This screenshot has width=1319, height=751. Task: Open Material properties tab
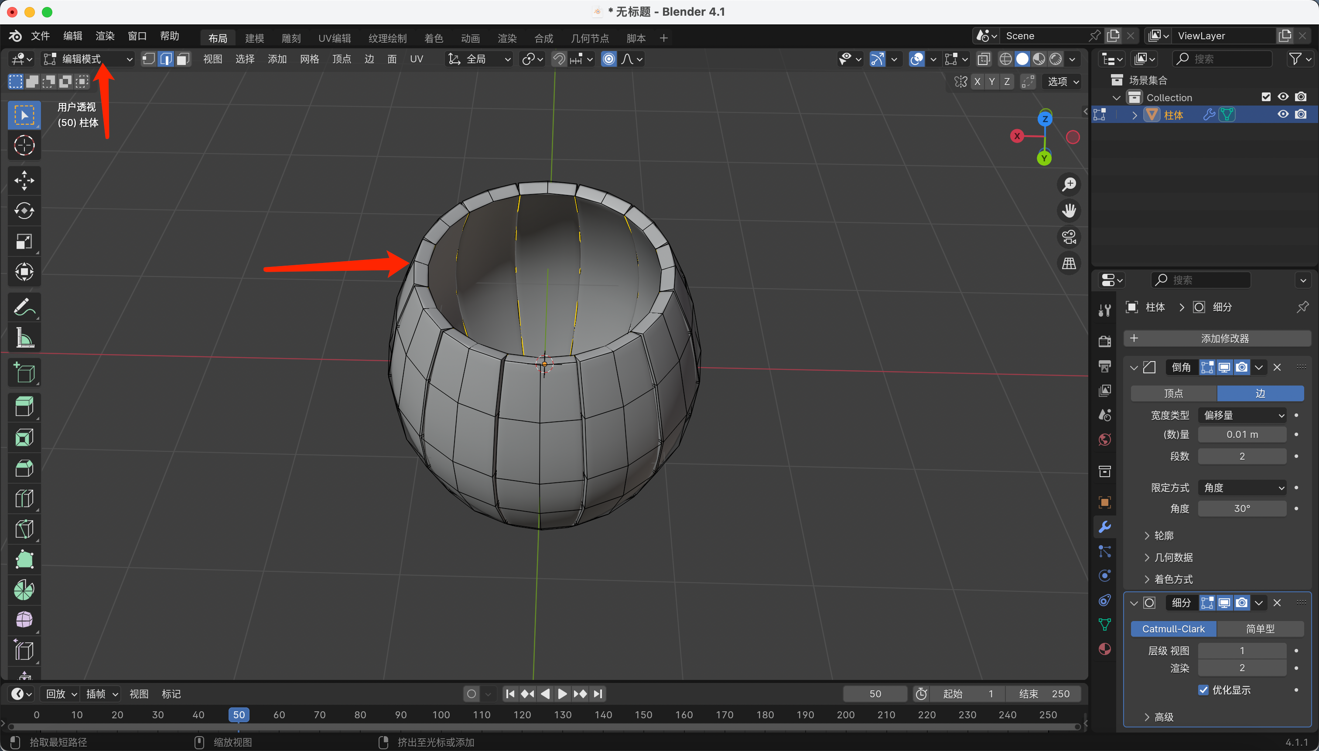click(1104, 649)
